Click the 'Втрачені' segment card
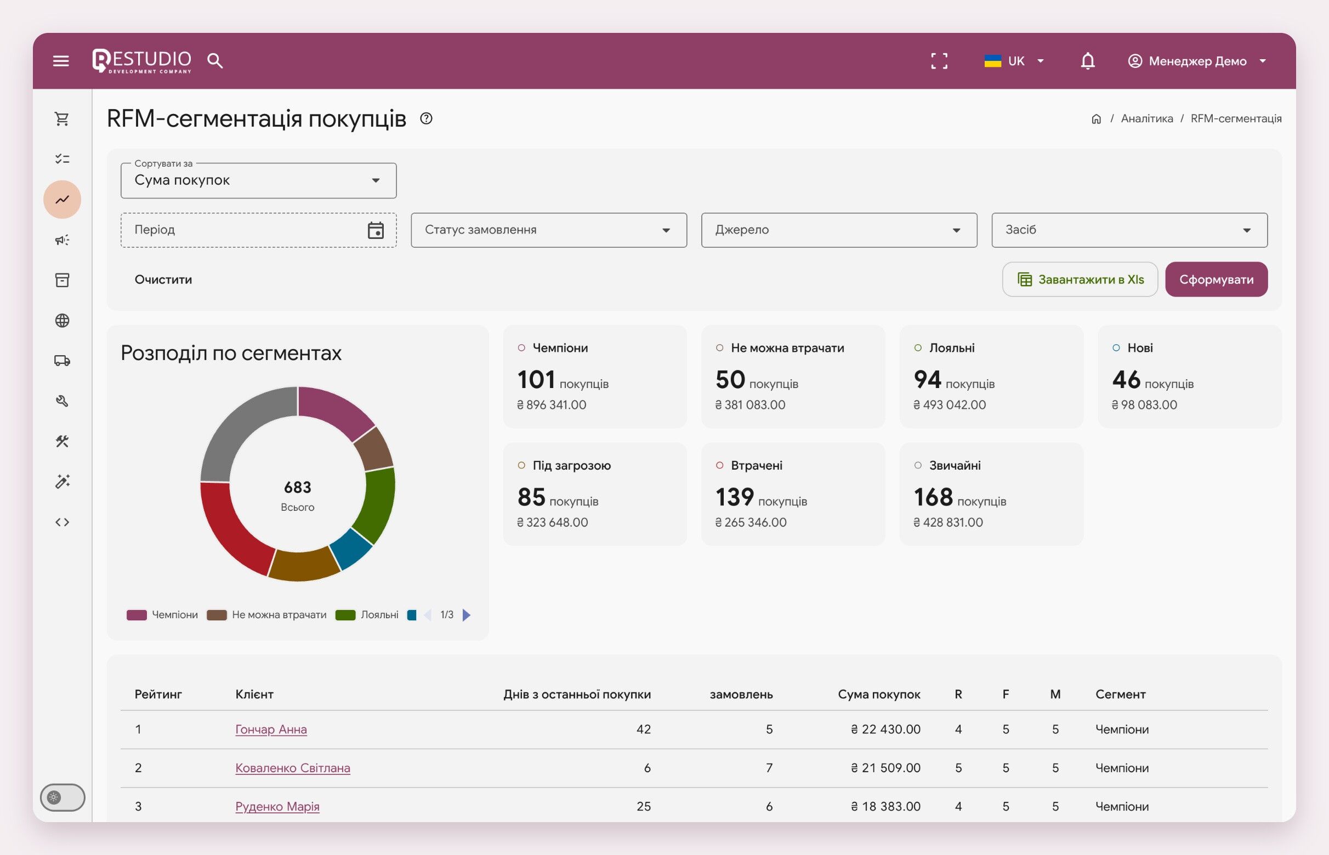The height and width of the screenshot is (855, 1329). tap(792, 494)
